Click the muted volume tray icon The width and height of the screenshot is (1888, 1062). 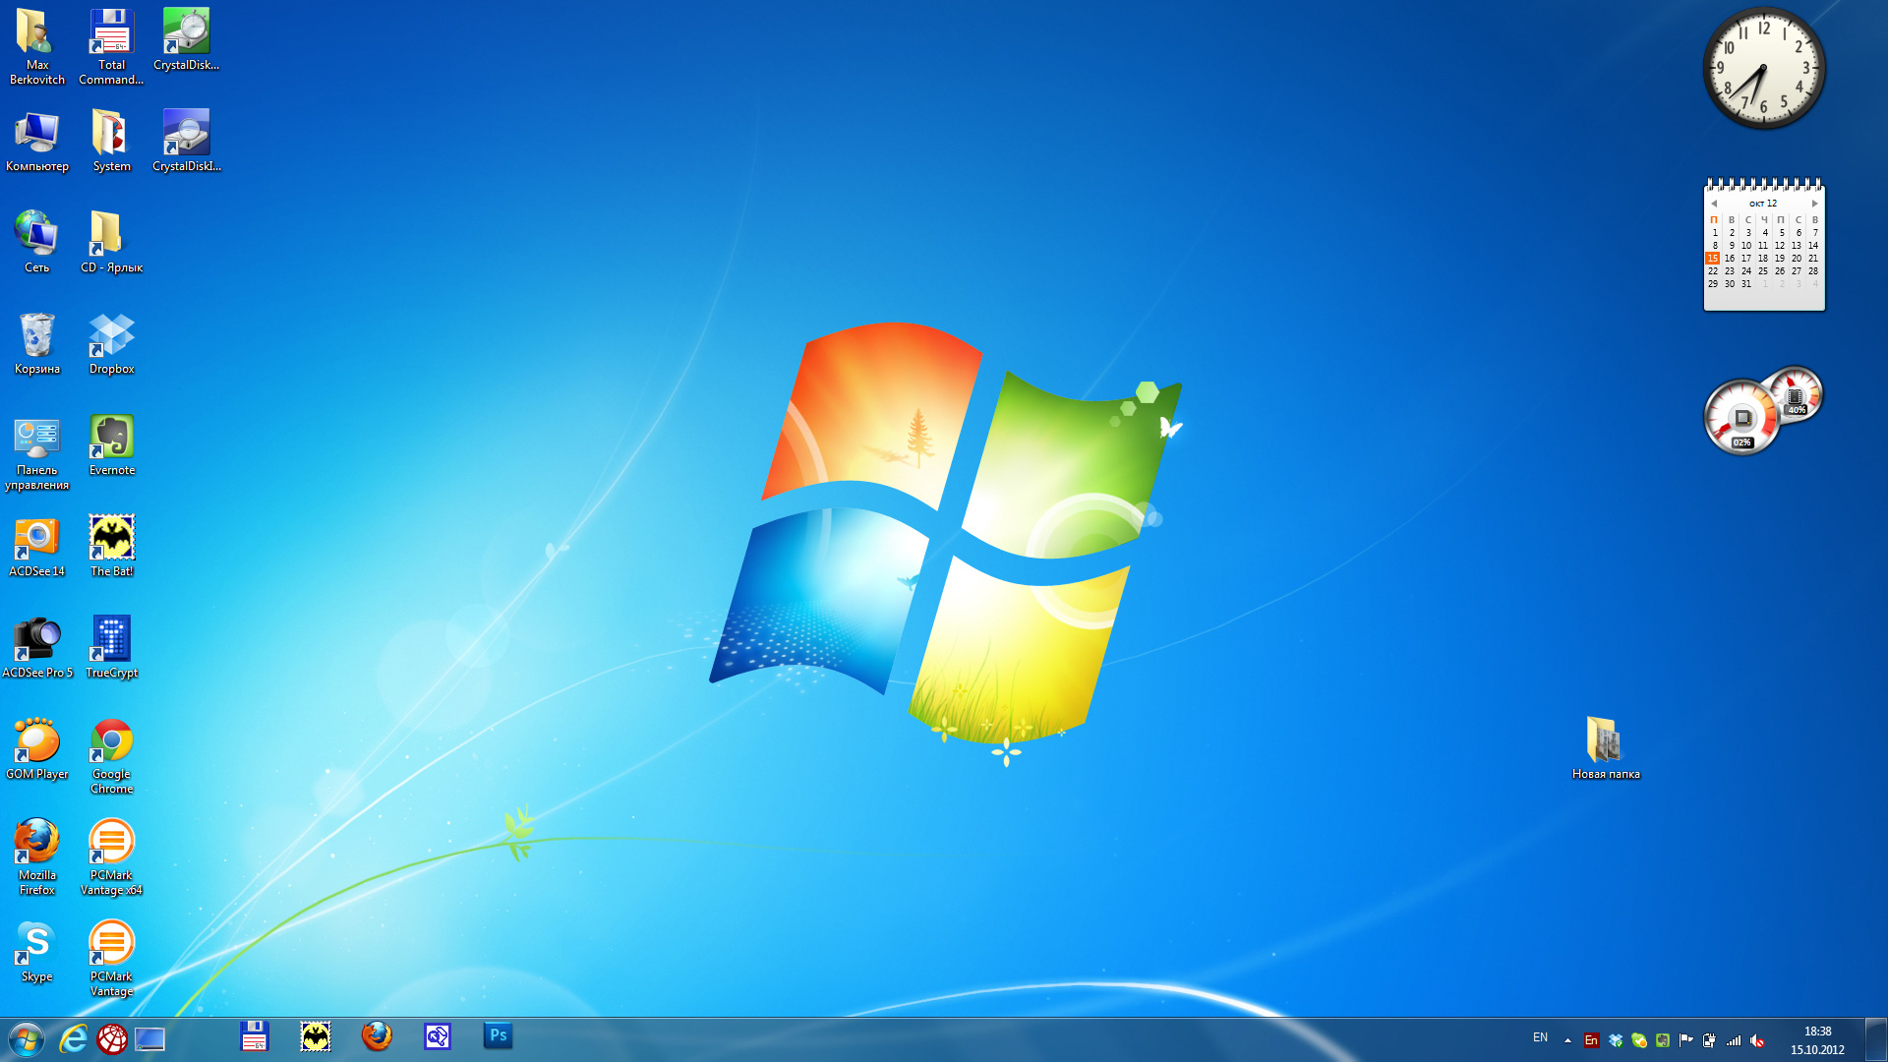[1757, 1040]
